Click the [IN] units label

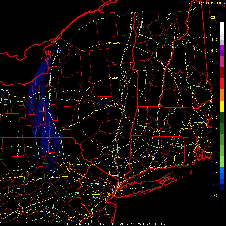[214, 17]
